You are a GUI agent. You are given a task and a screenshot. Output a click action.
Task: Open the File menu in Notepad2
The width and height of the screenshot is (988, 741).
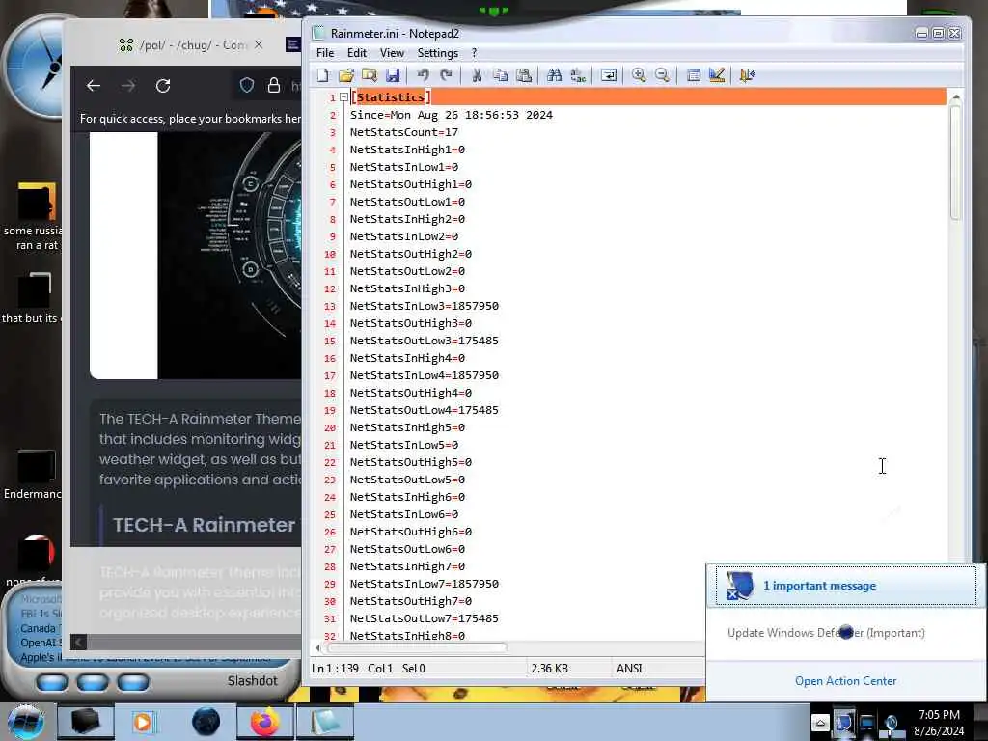point(325,53)
